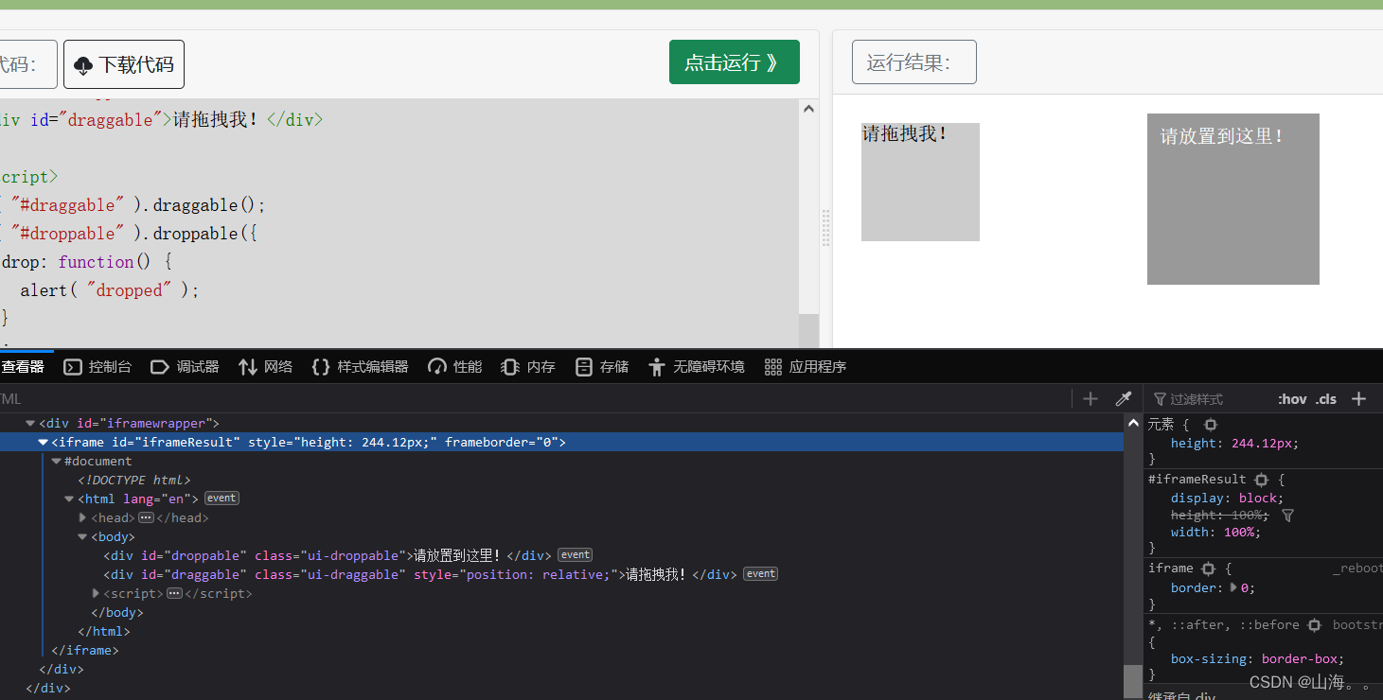Toggle the .cls class editor button

pyautogui.click(x=1325, y=398)
